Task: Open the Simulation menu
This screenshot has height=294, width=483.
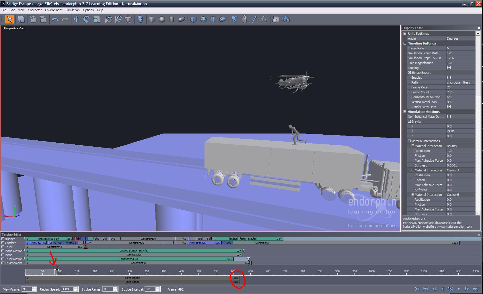Action: (73, 10)
